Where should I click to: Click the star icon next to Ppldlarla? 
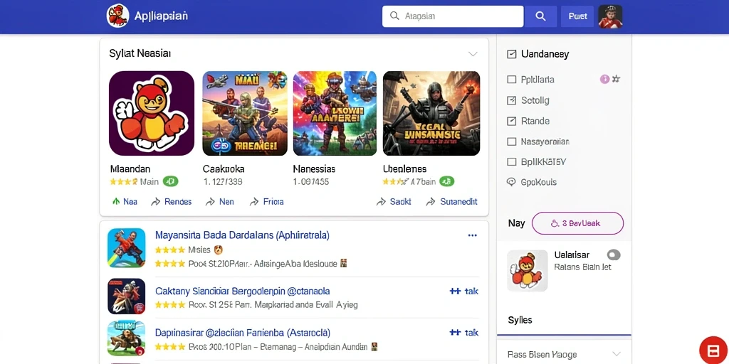coord(616,79)
